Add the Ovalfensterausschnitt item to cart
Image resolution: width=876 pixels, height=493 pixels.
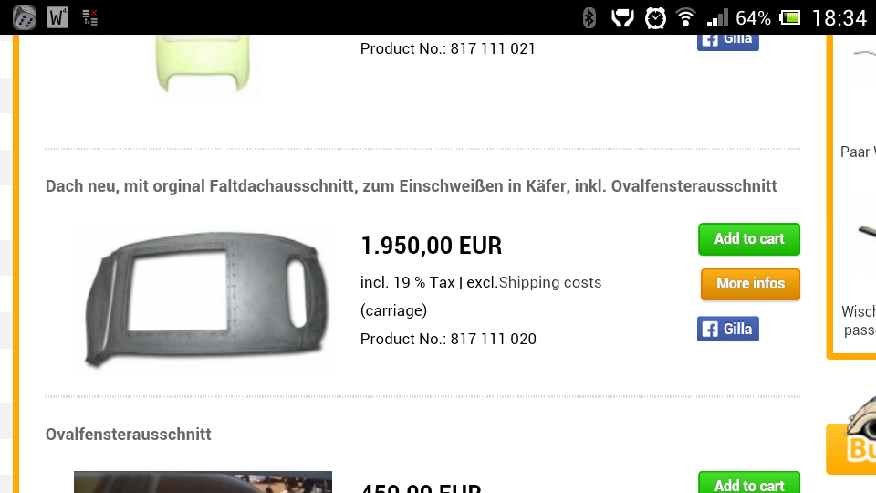tap(748, 482)
